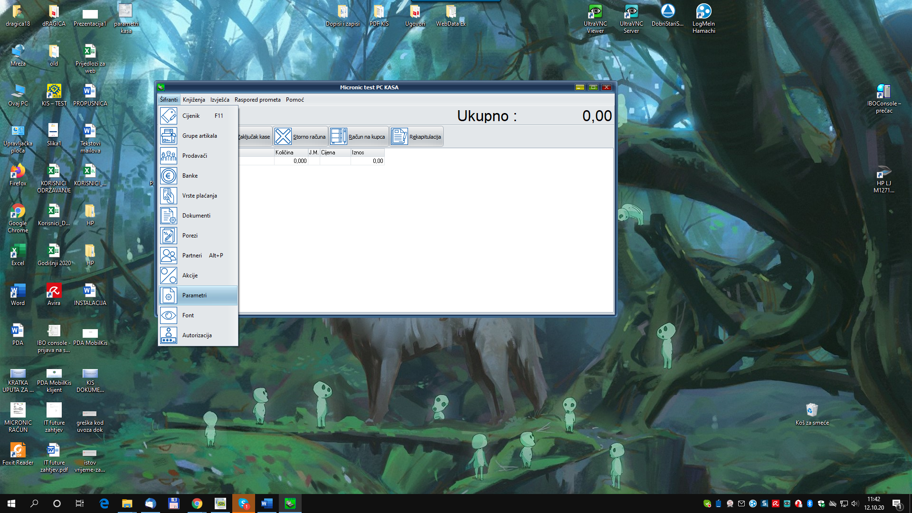Open Firefox desktop shortcut
This screenshot has width=912, height=513.
click(18, 175)
